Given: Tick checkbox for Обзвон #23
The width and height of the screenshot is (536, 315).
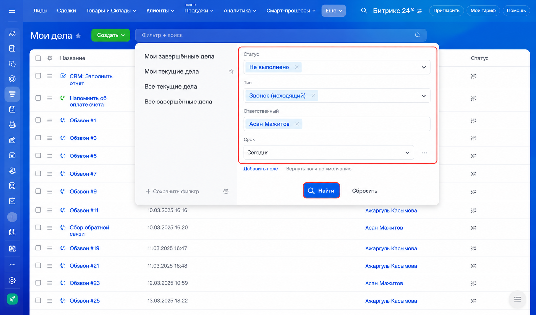Looking at the screenshot, I should [x=38, y=283].
